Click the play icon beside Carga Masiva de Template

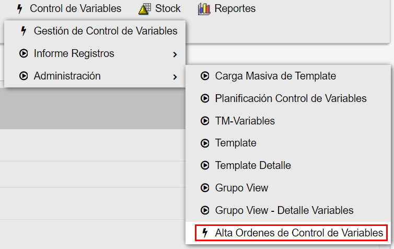205,76
